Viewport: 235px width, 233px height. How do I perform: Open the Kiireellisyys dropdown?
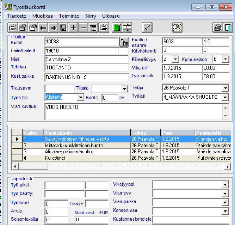(175, 59)
